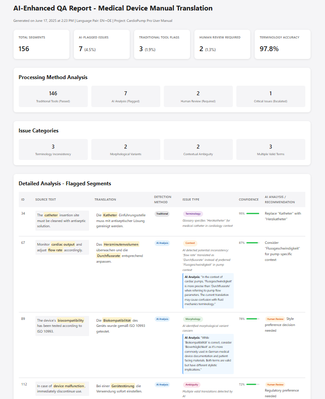Click the 87% confidence bar
325x399 pixels.
point(253,243)
